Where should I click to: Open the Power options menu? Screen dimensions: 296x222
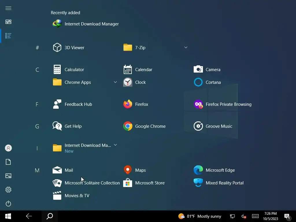coord(8,204)
